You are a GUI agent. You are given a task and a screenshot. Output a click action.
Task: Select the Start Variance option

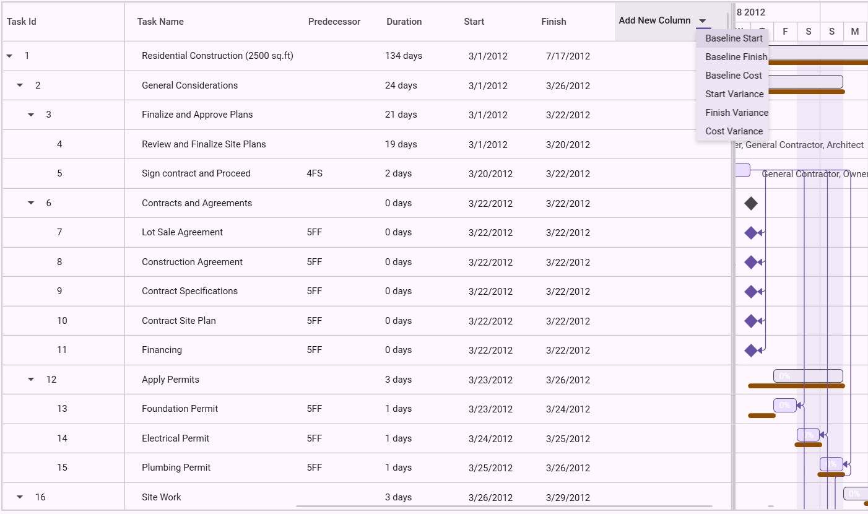[733, 94]
